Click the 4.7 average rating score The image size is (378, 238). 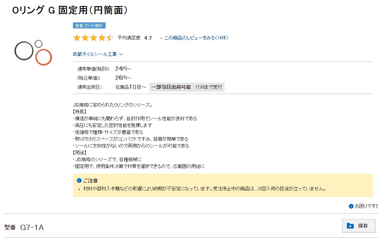(148, 38)
